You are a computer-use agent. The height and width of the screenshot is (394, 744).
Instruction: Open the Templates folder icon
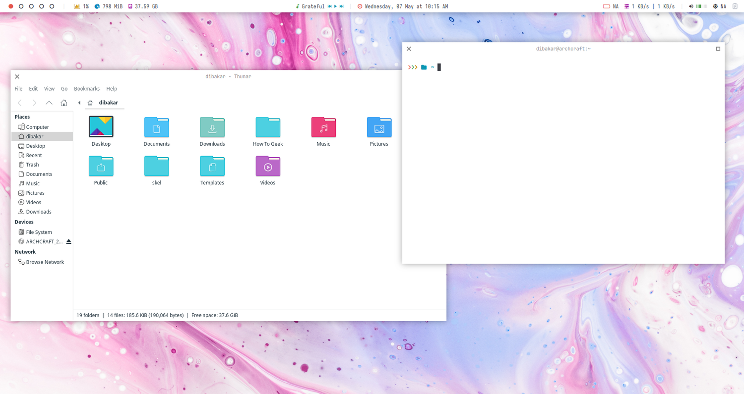(x=212, y=166)
